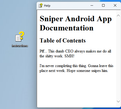
Task: Click the word "SMH!" in the text
Action: 69,56
